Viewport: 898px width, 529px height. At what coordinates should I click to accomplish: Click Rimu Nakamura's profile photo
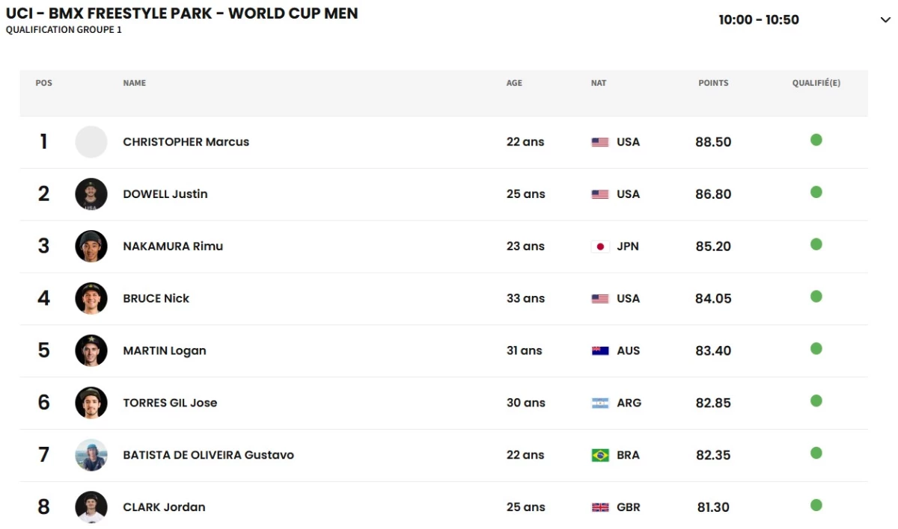(91, 247)
